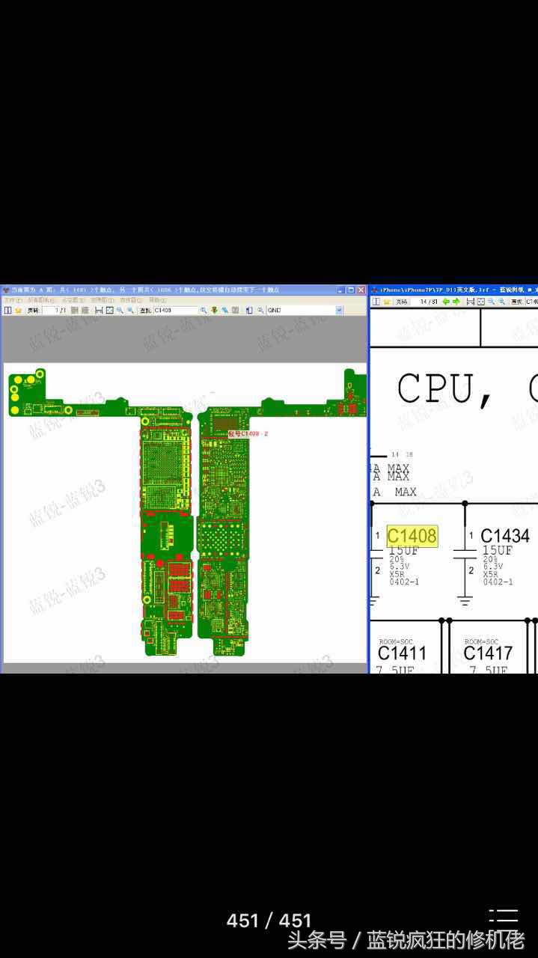This screenshot has height=958, width=538.
Task: Click the green previous-page arrow in schematic viewer
Action: (445, 302)
